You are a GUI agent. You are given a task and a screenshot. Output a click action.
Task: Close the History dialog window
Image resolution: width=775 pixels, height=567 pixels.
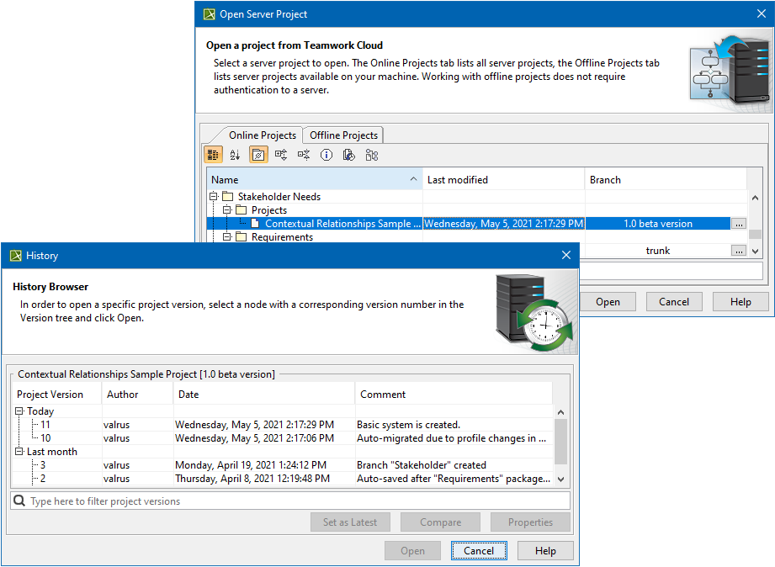[x=566, y=255]
